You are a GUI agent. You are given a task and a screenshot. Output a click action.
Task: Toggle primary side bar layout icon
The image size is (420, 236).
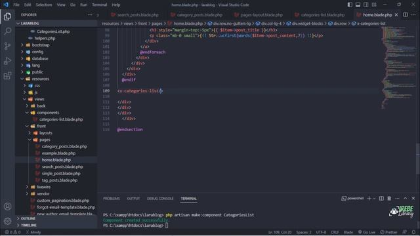(350, 5)
